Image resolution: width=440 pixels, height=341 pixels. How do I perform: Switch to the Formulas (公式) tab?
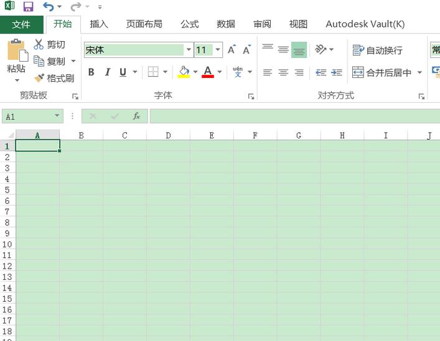coord(190,24)
